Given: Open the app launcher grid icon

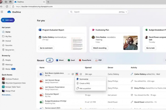Looking at the screenshot, I should point(2,12).
